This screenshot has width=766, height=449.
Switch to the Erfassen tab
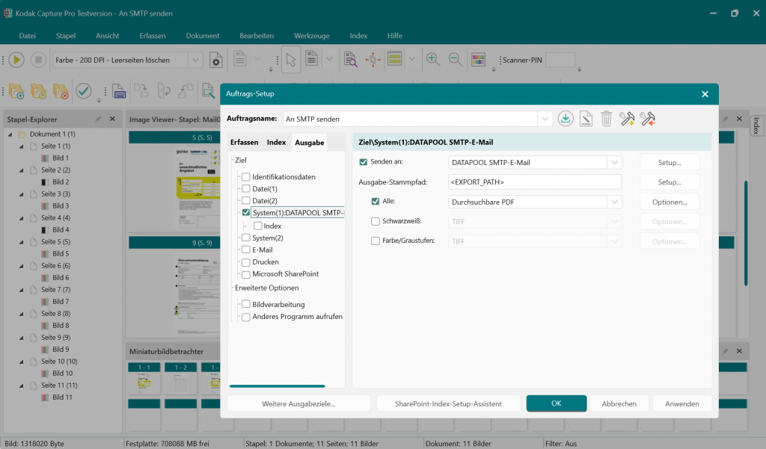[x=245, y=143]
